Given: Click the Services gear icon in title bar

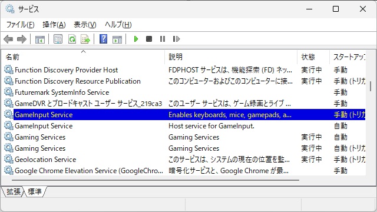Looking at the screenshot, I should click(x=10, y=9).
